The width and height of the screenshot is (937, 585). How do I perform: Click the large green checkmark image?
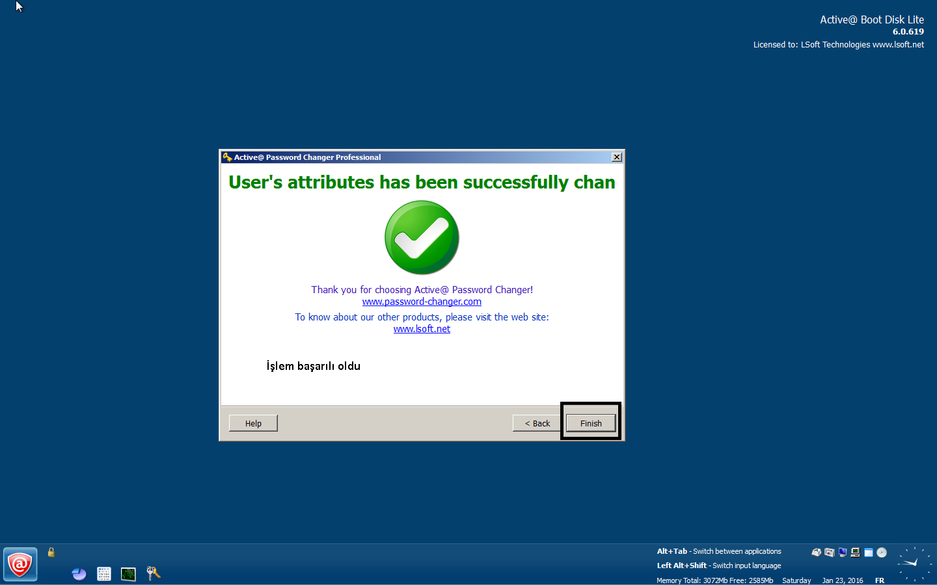[x=422, y=237]
